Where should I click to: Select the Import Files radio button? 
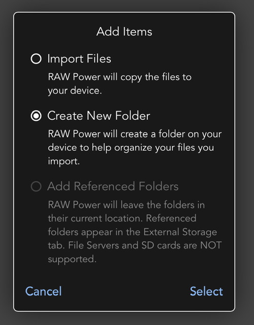coord(36,59)
